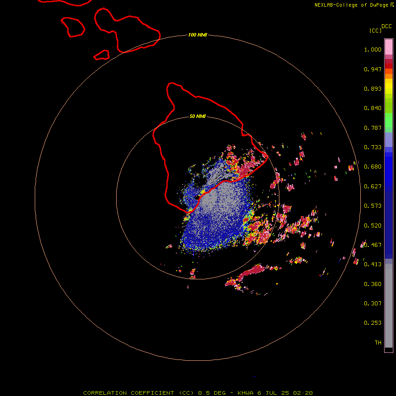Click the 0.893 color scale value
The image size is (396, 396).
click(x=373, y=88)
